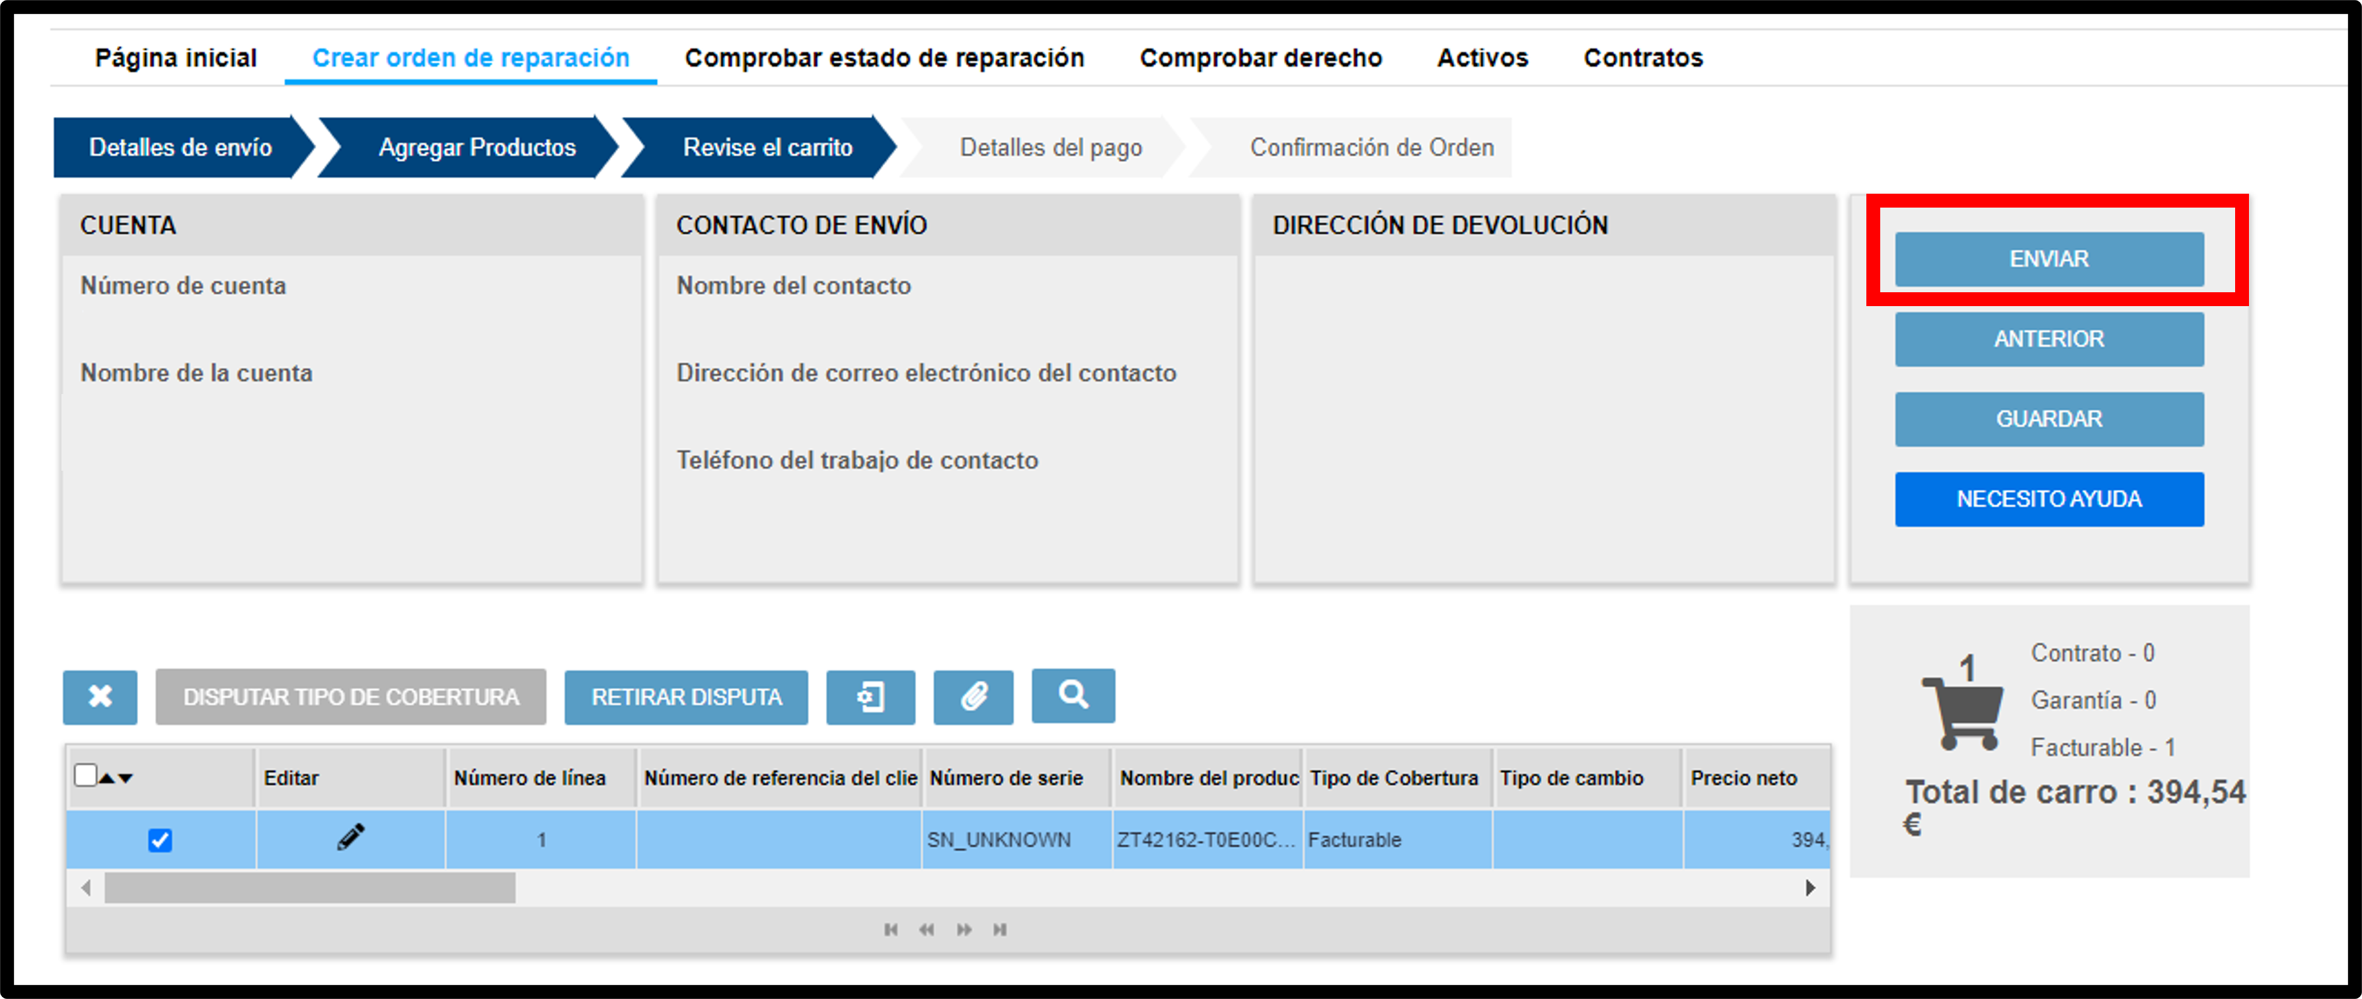Open the Comprobar estado de reparación tab
This screenshot has width=2362, height=999.
(x=884, y=58)
